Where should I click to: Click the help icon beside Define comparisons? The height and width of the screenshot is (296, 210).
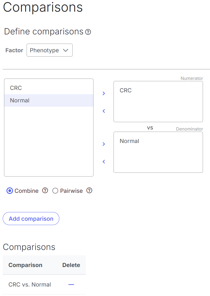point(88,32)
